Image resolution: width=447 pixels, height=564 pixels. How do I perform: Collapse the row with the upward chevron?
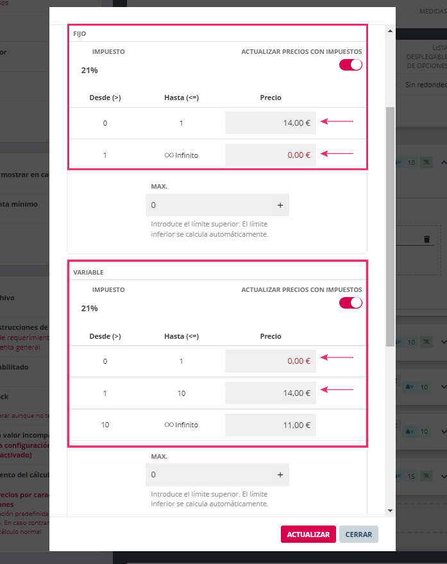[442, 163]
